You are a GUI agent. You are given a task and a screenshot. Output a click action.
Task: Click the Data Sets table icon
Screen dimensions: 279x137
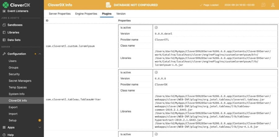pyautogui.click(x=4, y=40)
